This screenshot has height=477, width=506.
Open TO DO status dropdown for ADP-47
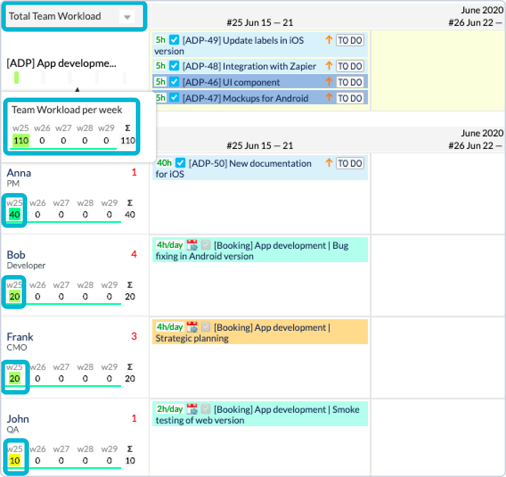coord(350,98)
